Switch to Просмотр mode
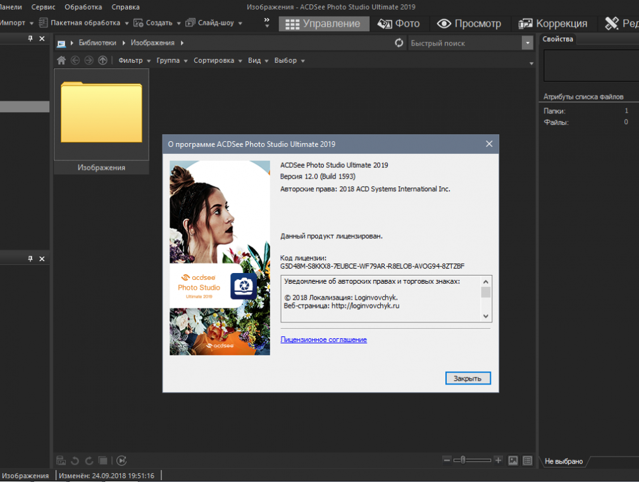This screenshot has height=482, width=639. click(469, 23)
